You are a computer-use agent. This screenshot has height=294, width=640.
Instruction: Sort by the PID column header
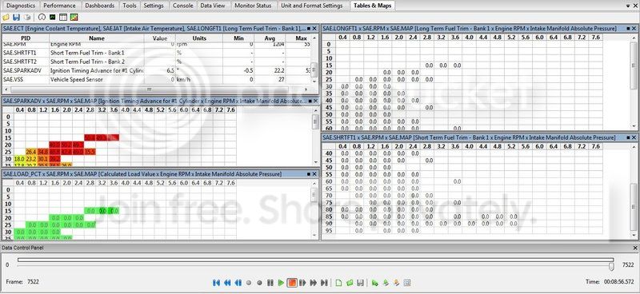click(26, 38)
